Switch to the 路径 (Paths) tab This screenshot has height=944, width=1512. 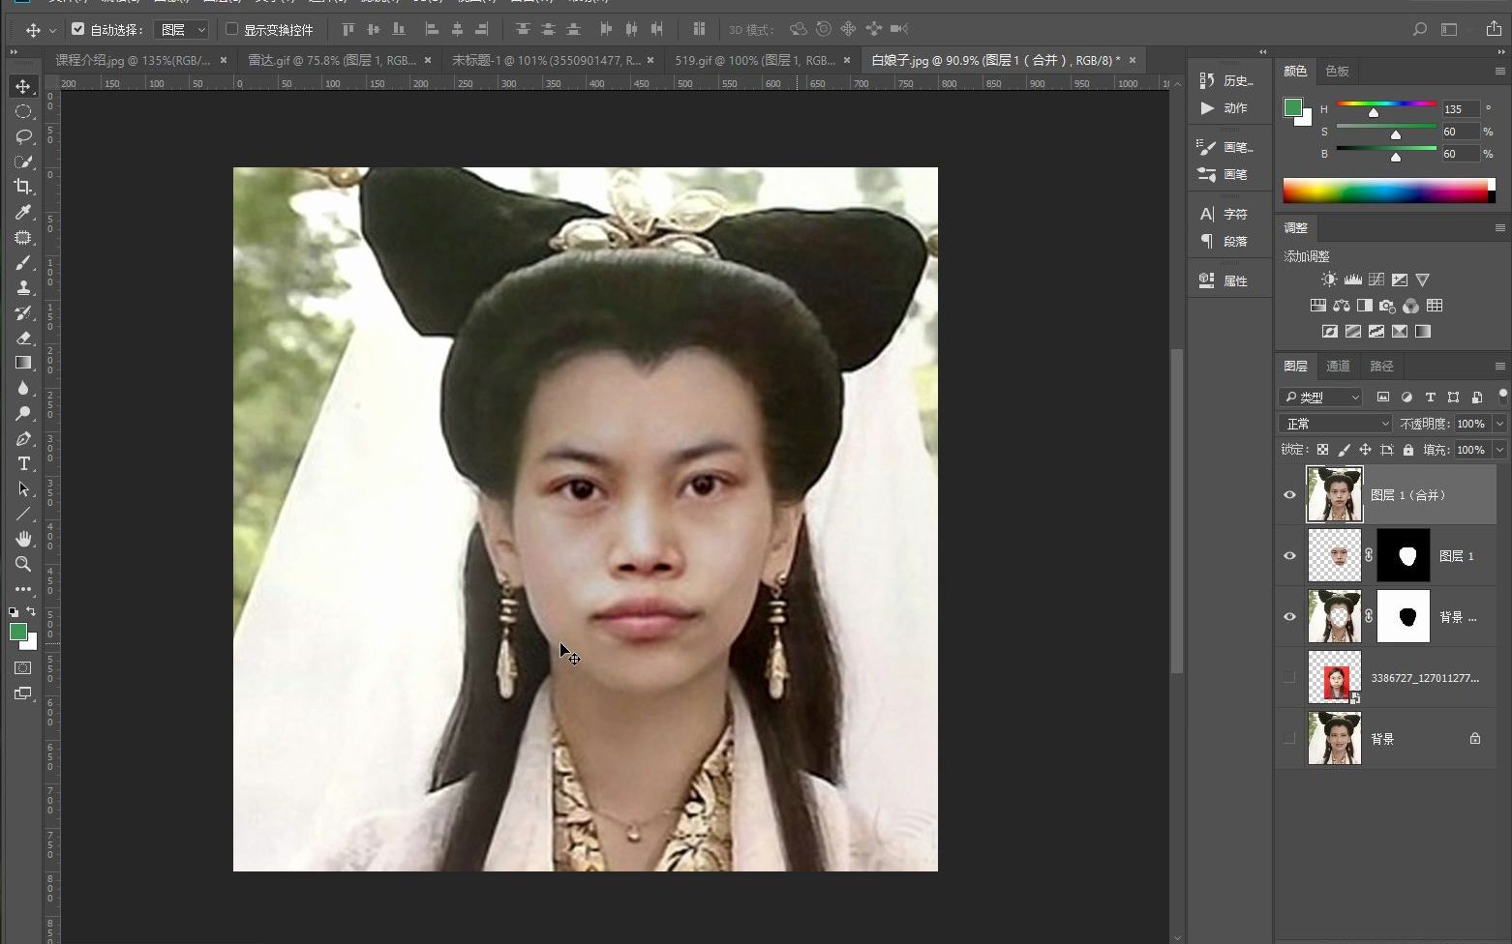(x=1381, y=366)
